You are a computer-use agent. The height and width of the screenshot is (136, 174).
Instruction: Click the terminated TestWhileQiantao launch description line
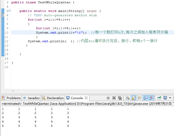point(87,104)
